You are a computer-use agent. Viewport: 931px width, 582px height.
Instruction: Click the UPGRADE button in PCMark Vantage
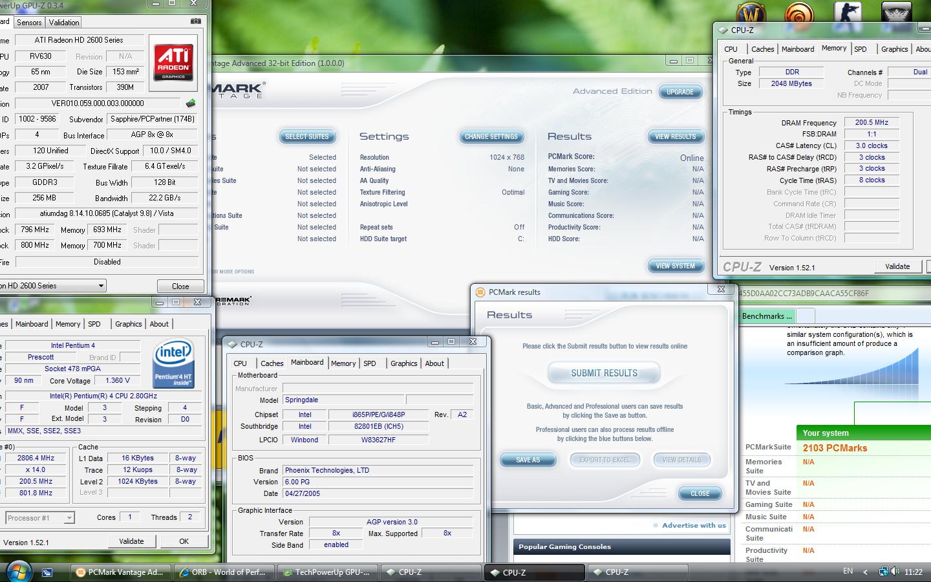click(x=680, y=92)
